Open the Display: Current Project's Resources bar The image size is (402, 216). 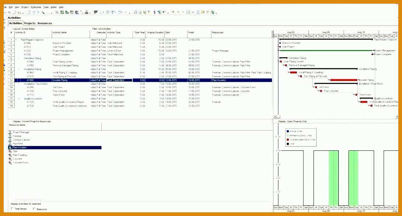tap(31, 121)
